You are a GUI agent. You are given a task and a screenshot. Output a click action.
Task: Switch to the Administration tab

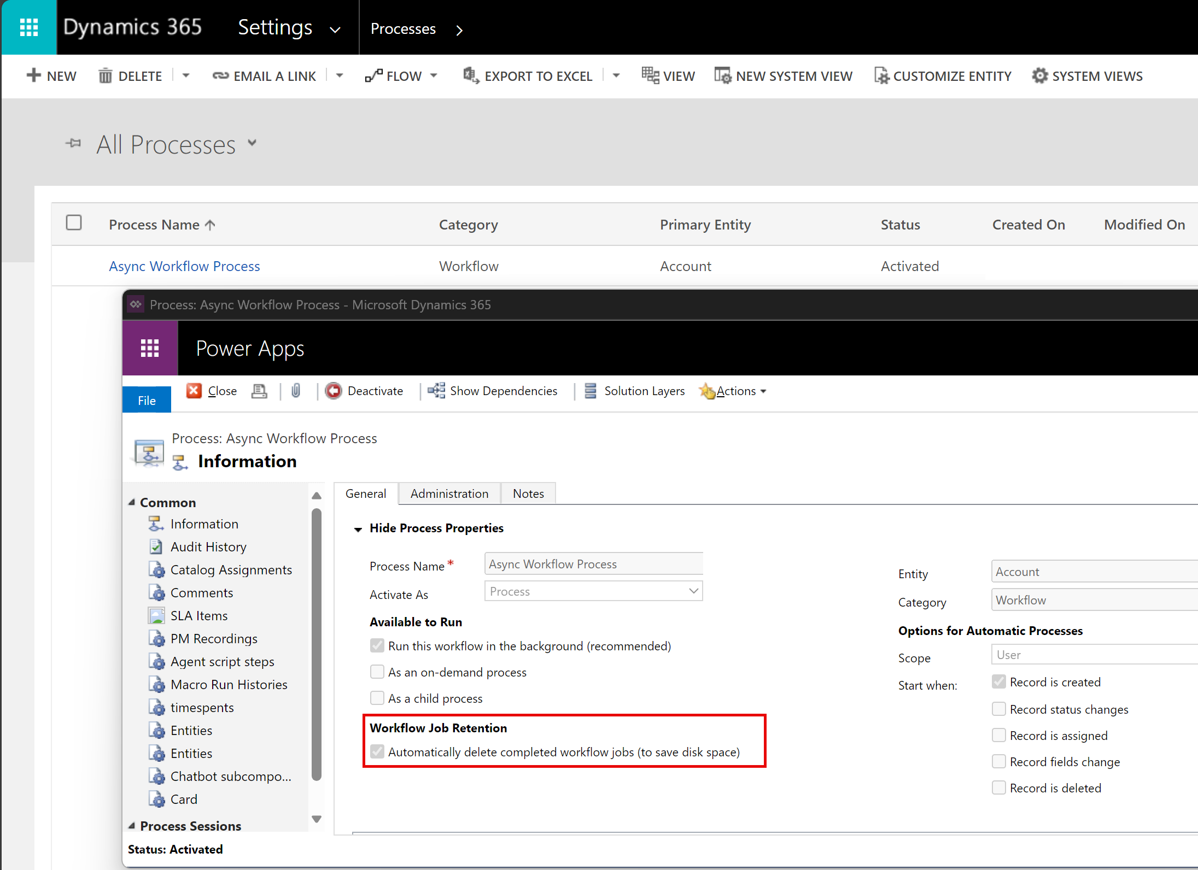[449, 493]
